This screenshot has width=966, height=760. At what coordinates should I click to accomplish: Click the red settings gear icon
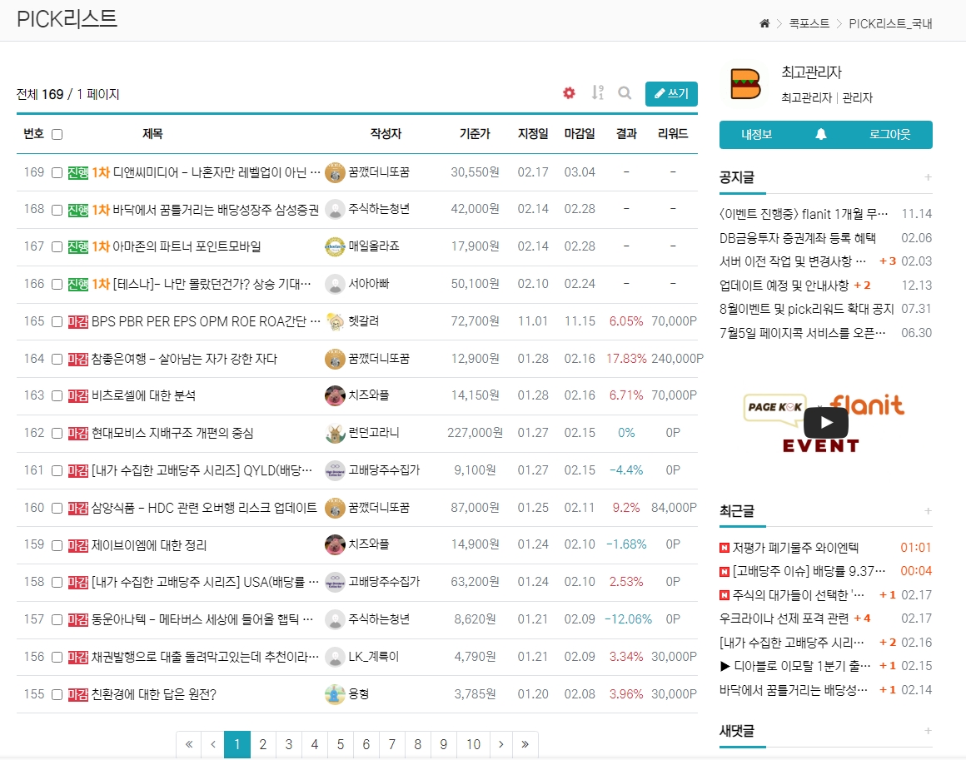pyautogui.click(x=569, y=93)
